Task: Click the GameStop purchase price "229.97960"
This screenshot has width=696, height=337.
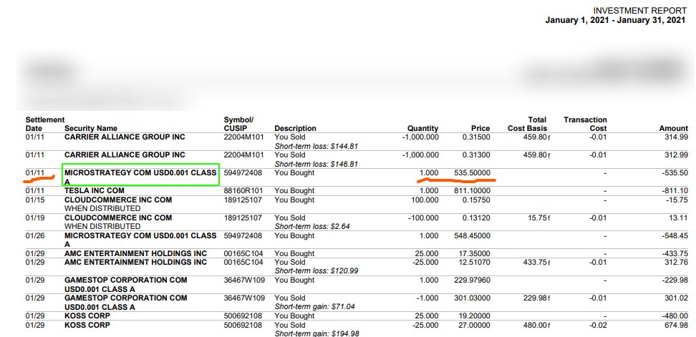Action: click(x=473, y=280)
